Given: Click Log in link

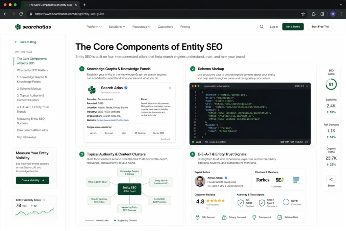Looking at the screenshot, I should (274, 27).
